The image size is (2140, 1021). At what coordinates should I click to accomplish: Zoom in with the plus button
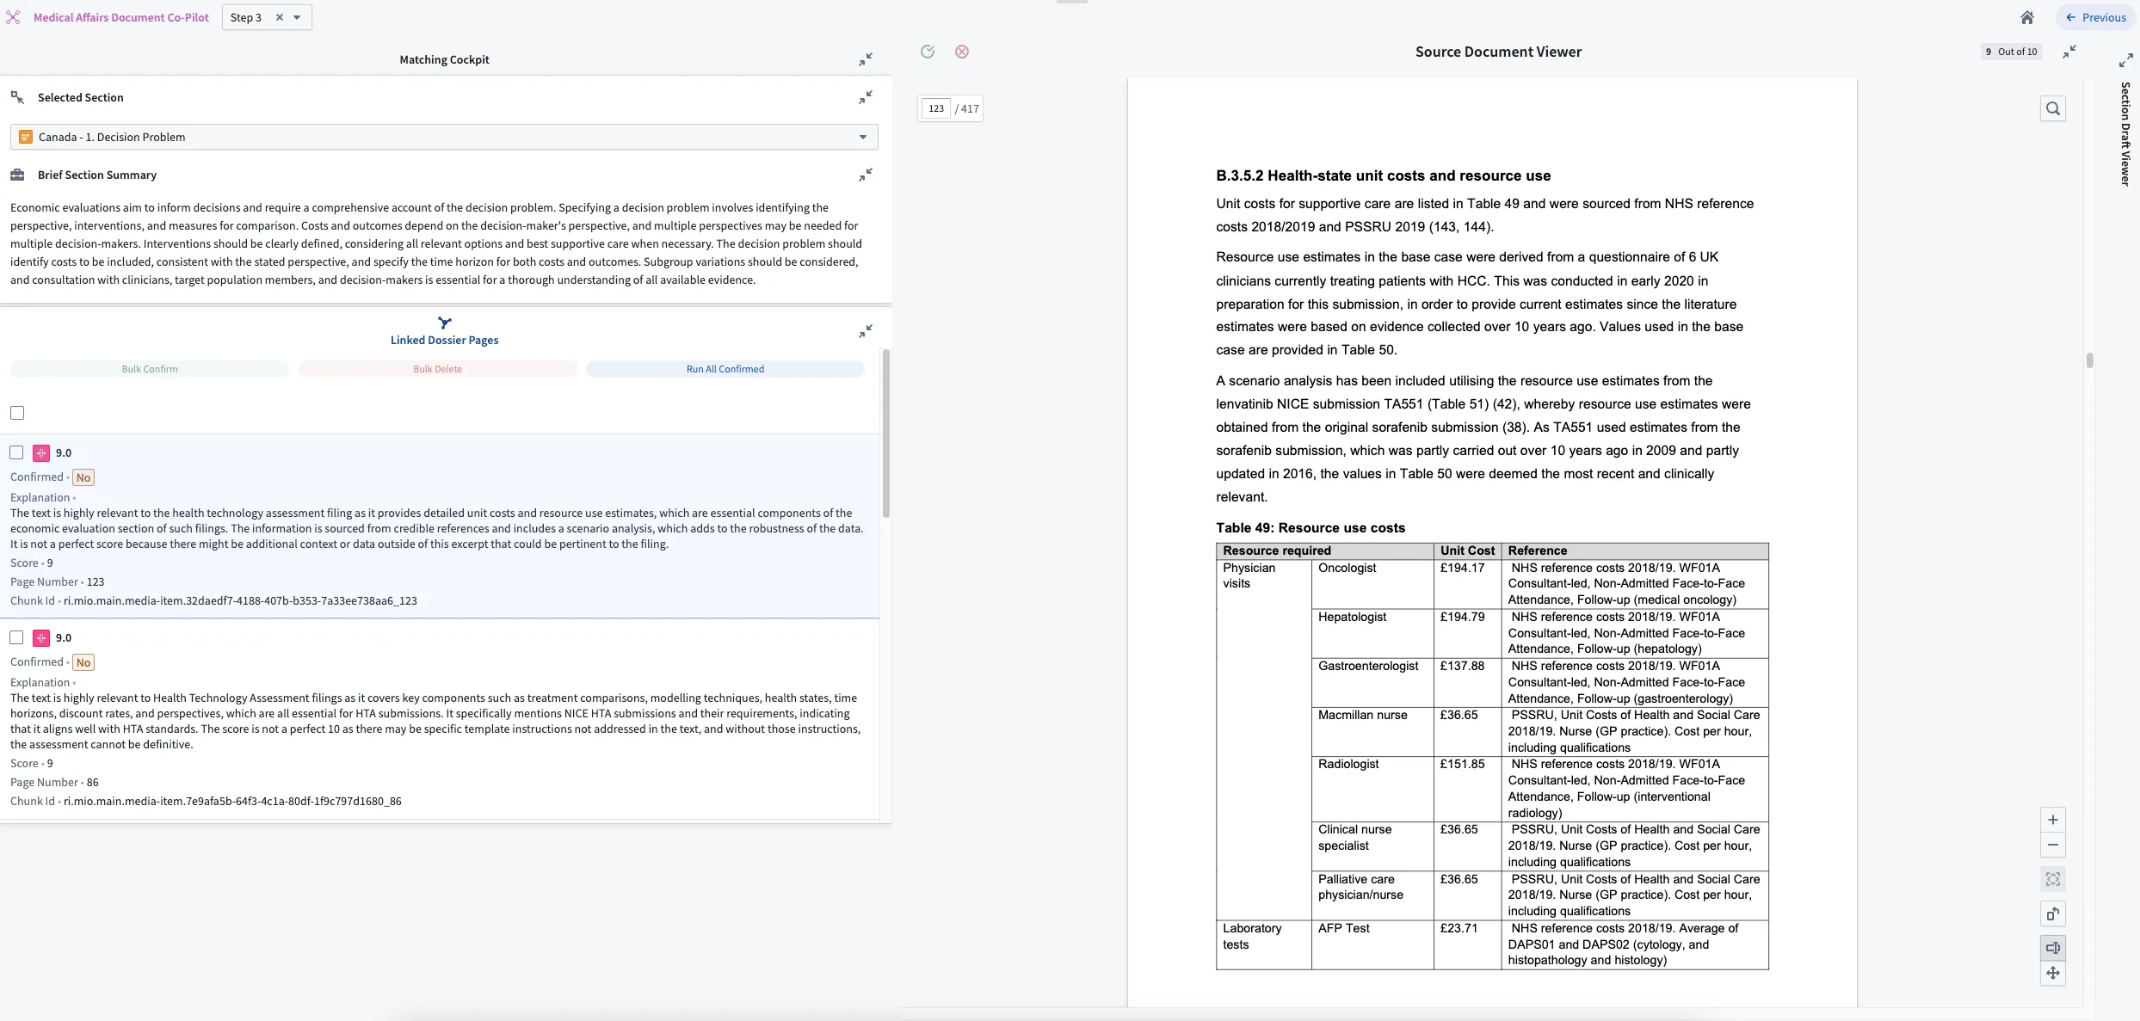2053,820
